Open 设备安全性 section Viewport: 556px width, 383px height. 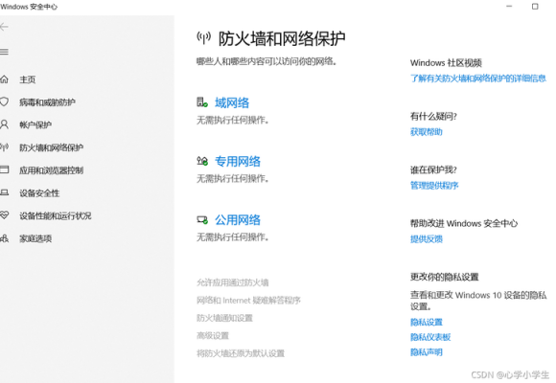(39, 193)
